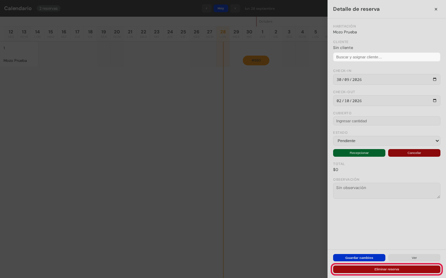This screenshot has height=278, width=446.
Task: Click day 25 header in the calendar
Action: point(183,33)
